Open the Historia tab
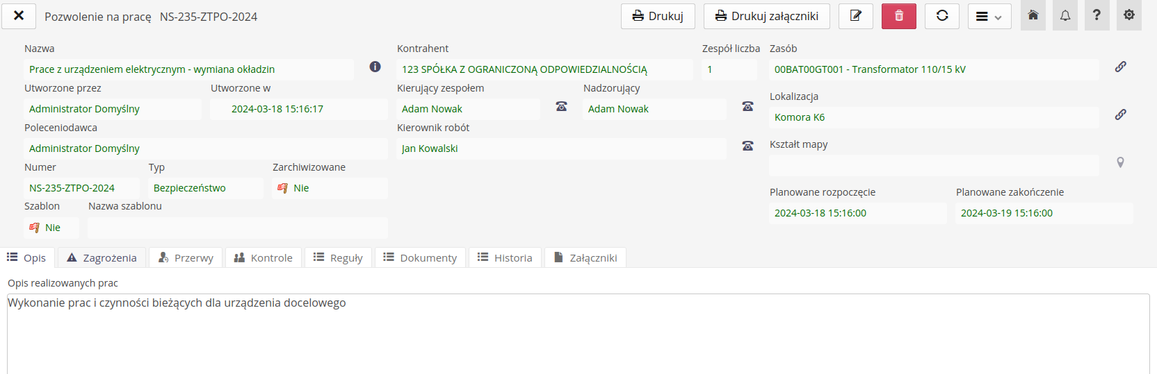This screenshot has height=374, width=1157. tap(505, 258)
